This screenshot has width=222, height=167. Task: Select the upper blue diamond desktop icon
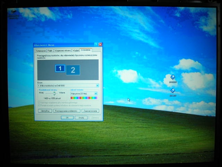click(173, 79)
